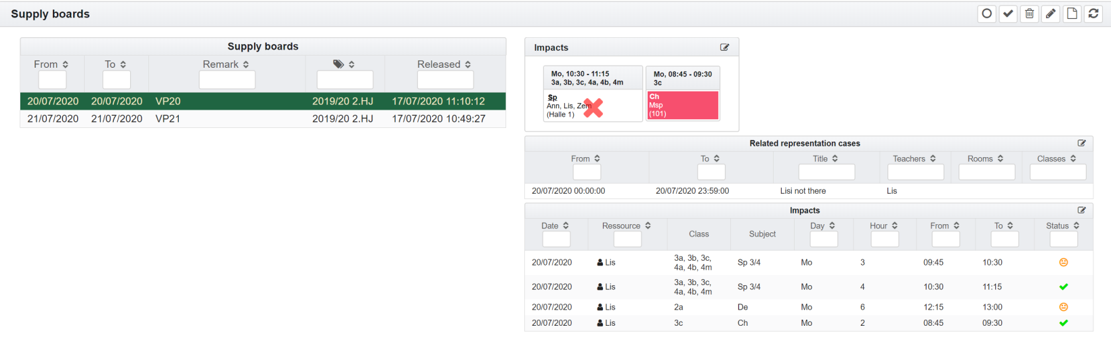1111x340 pixels.
Task: Click the circle icon in top toolbar
Action: point(987,14)
